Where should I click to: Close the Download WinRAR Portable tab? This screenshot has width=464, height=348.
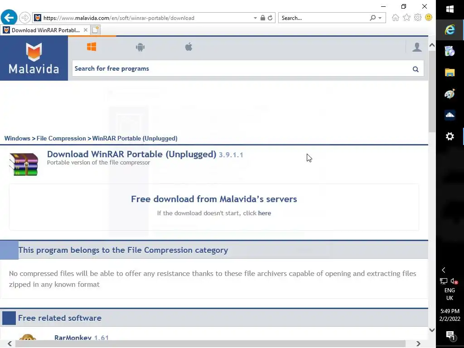(x=85, y=30)
